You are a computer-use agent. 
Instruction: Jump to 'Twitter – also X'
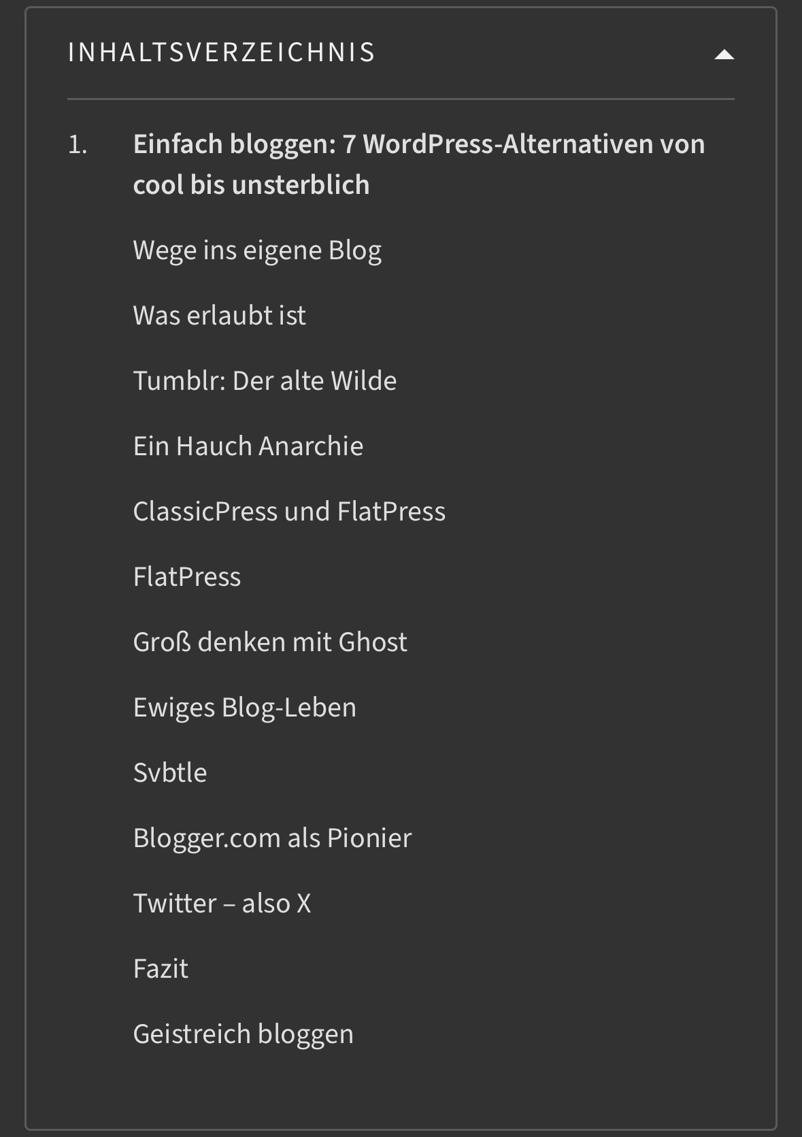tap(222, 904)
